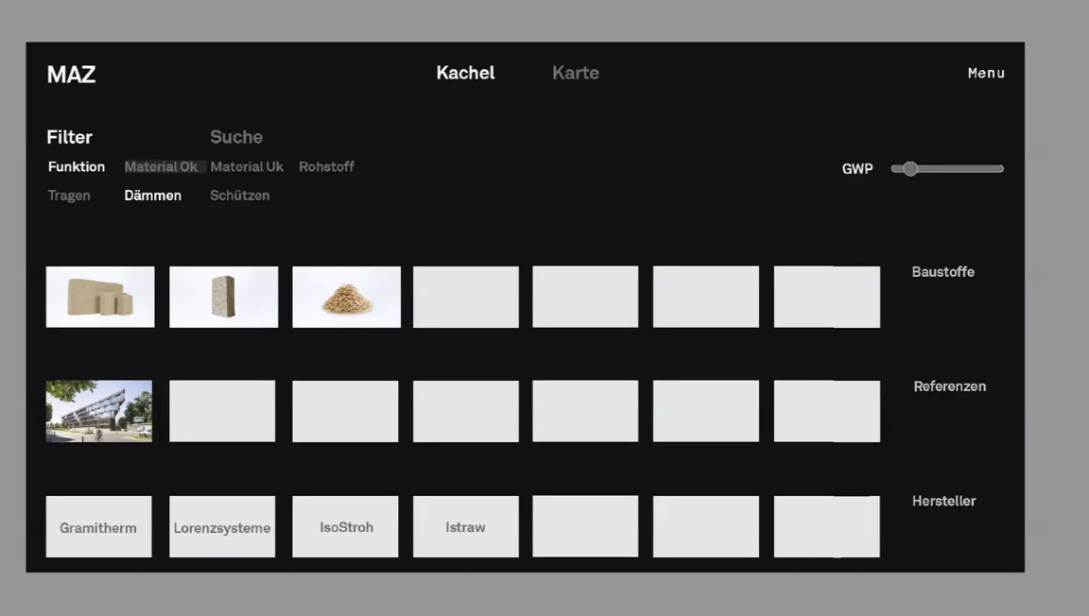1089x616 pixels.
Task: Click the Hersteller row label
Action: [x=943, y=501]
